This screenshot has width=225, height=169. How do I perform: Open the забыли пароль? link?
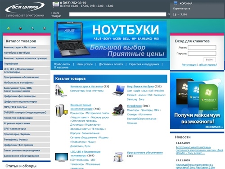208,65
